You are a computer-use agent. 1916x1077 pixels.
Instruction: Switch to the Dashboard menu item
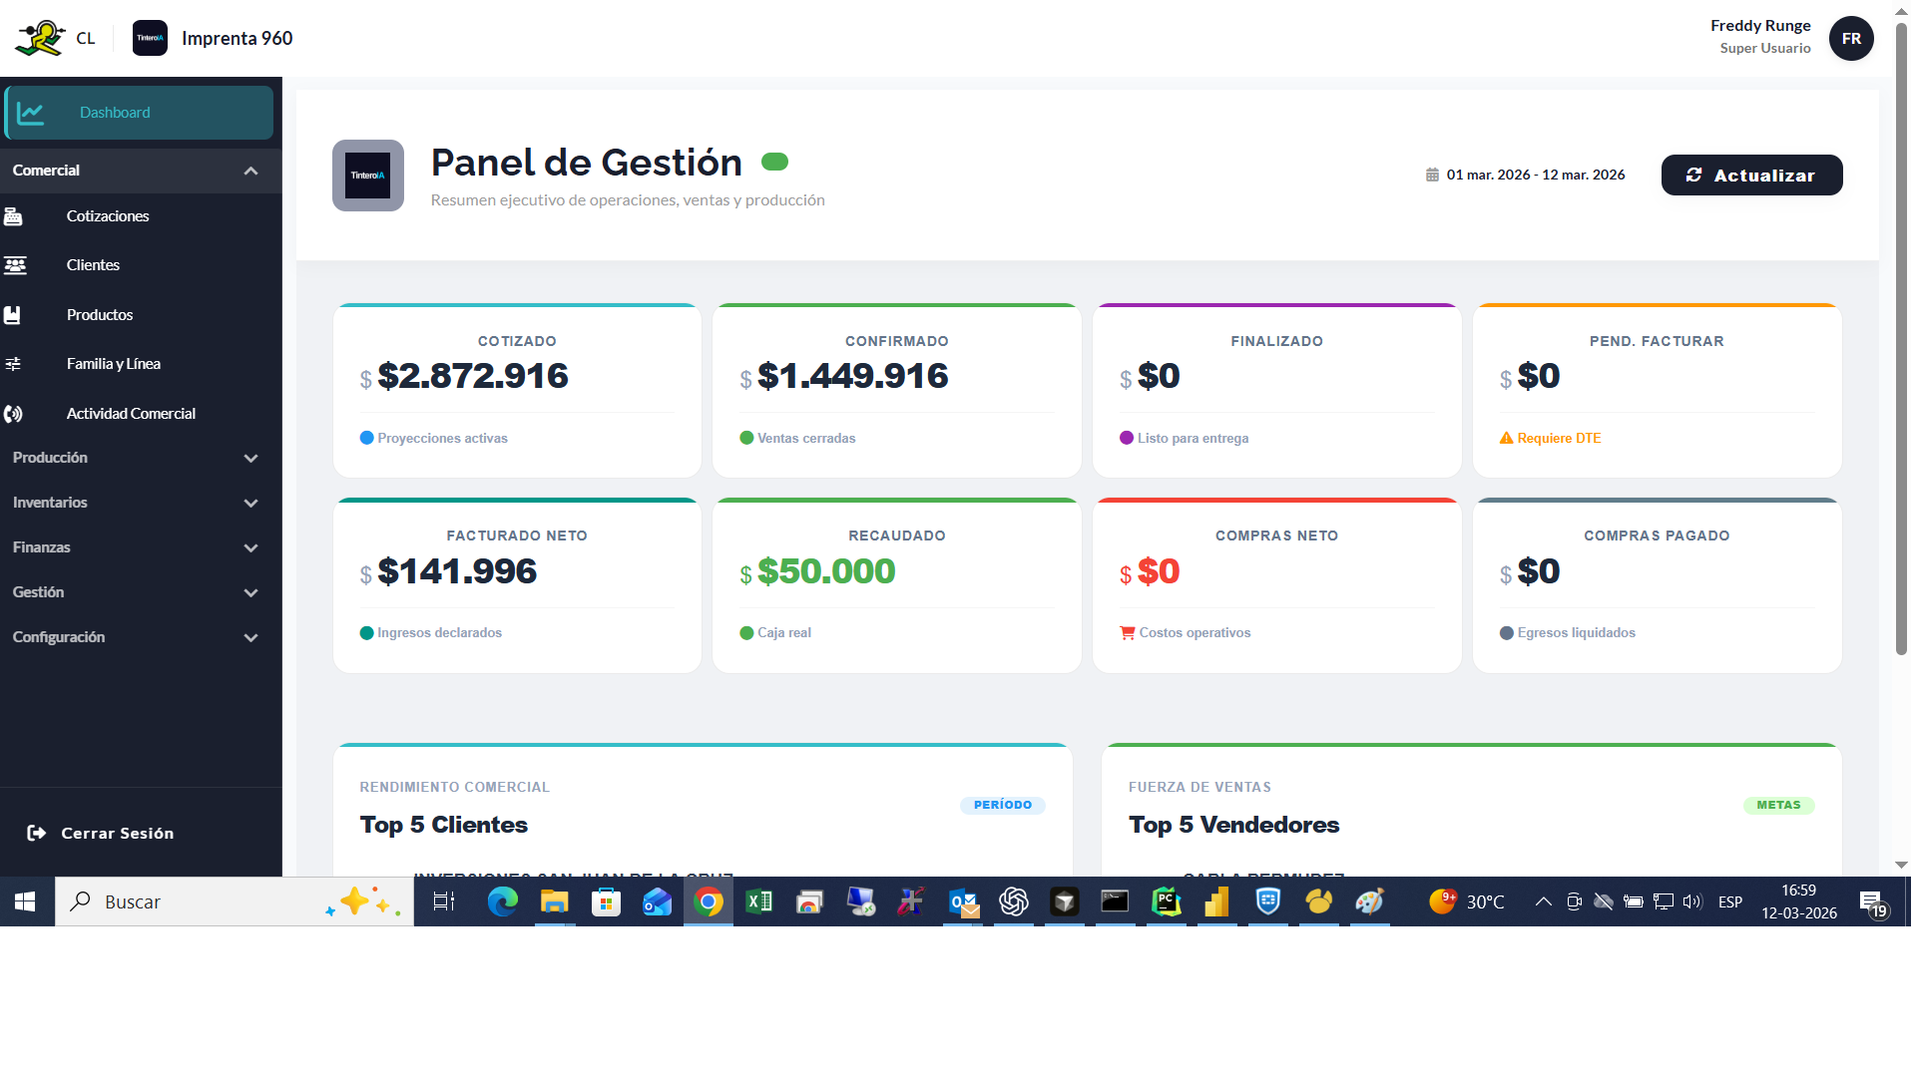[115, 112]
